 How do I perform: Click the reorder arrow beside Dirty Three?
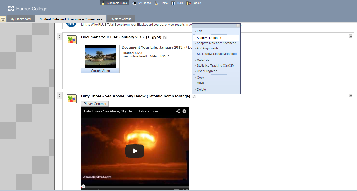click(x=60, y=95)
